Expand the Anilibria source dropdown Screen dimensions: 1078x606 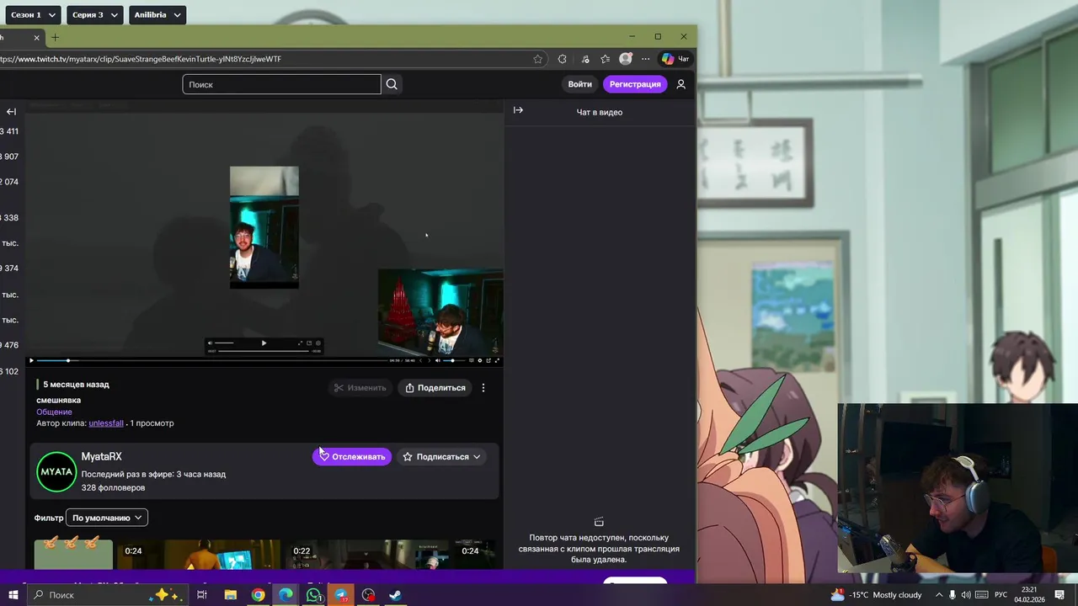pyautogui.click(x=157, y=15)
